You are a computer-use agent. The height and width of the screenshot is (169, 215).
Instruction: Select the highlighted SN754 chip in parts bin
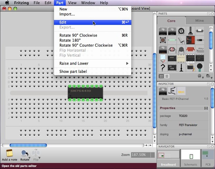pos(190,58)
